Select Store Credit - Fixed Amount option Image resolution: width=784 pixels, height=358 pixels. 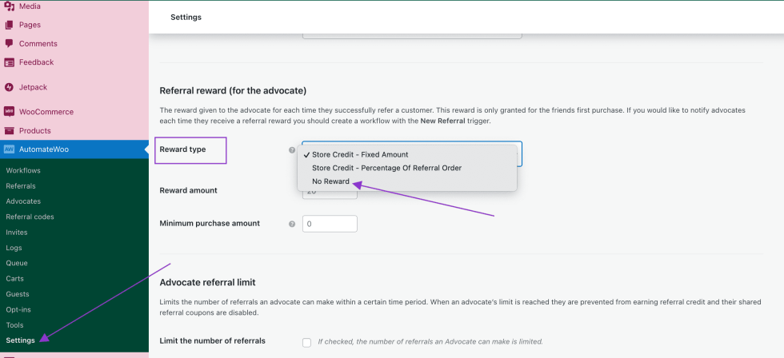tap(360, 154)
